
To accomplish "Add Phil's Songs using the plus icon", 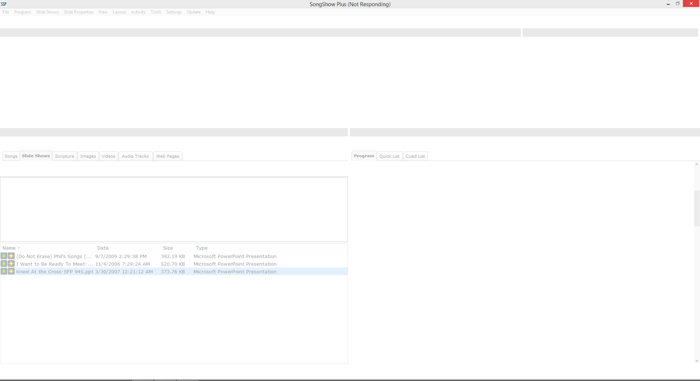I will click(11, 256).
